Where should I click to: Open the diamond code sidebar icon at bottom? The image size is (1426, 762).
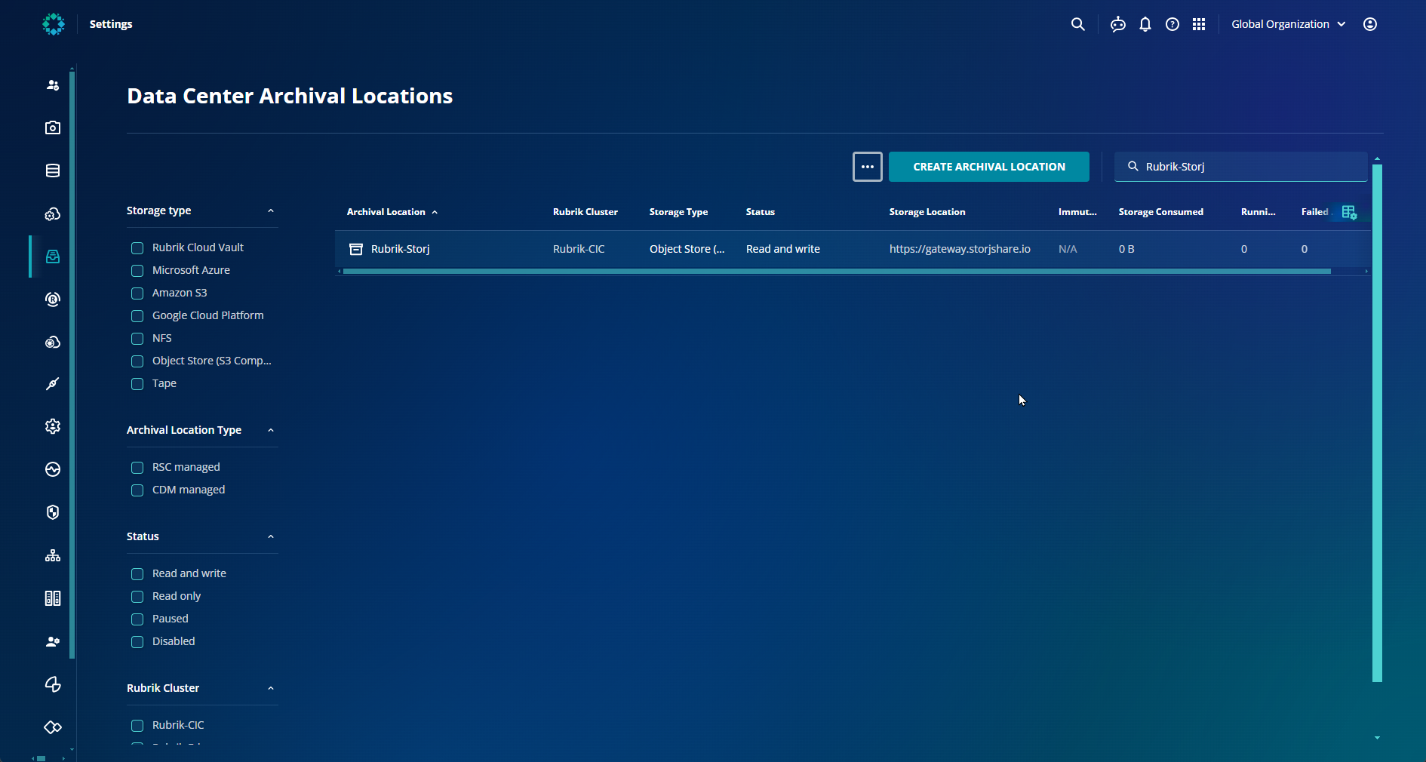[x=53, y=727]
